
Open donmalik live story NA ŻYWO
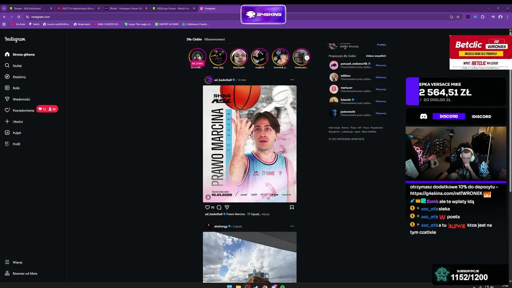(197, 58)
